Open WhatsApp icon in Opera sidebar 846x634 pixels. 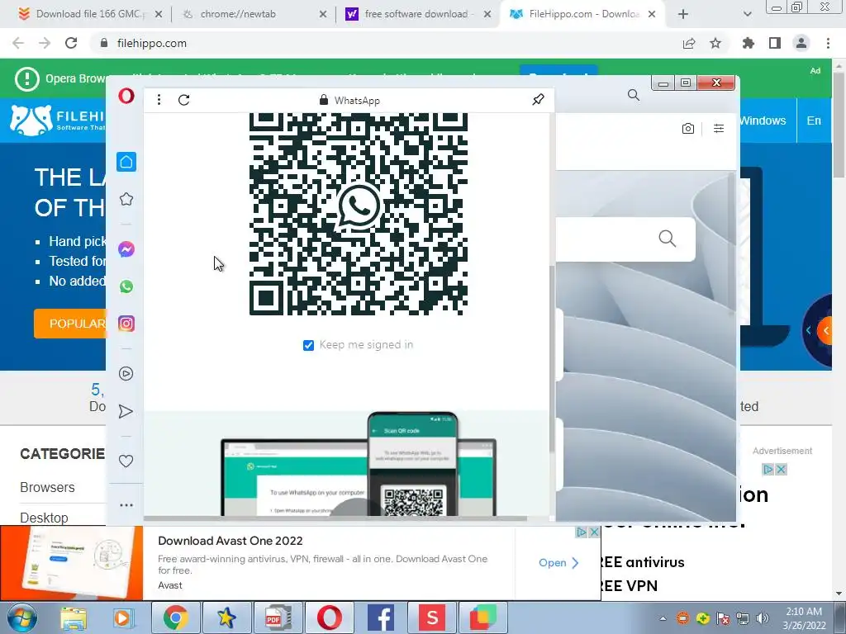click(126, 286)
